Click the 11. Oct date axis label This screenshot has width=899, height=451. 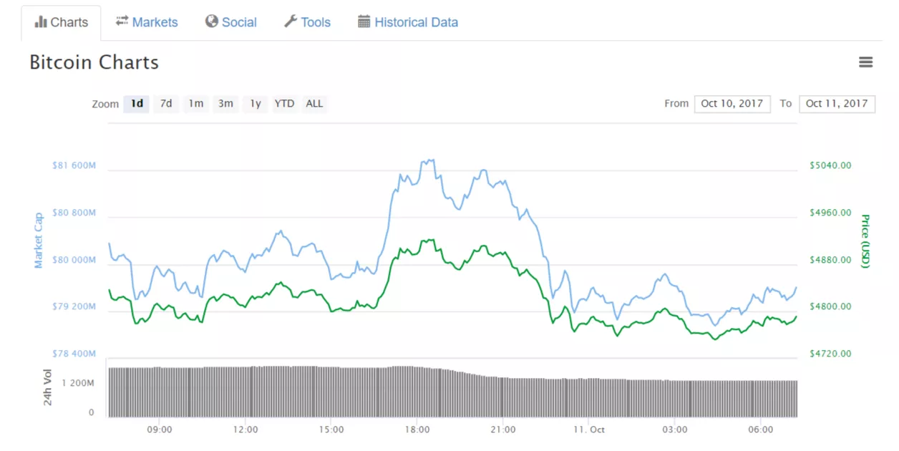(588, 430)
